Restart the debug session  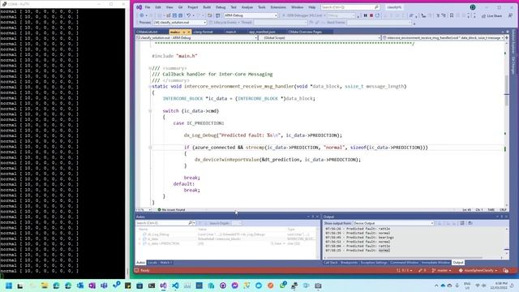(377, 15)
